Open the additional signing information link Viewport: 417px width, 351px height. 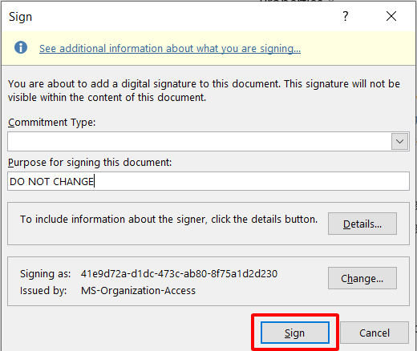(x=170, y=49)
